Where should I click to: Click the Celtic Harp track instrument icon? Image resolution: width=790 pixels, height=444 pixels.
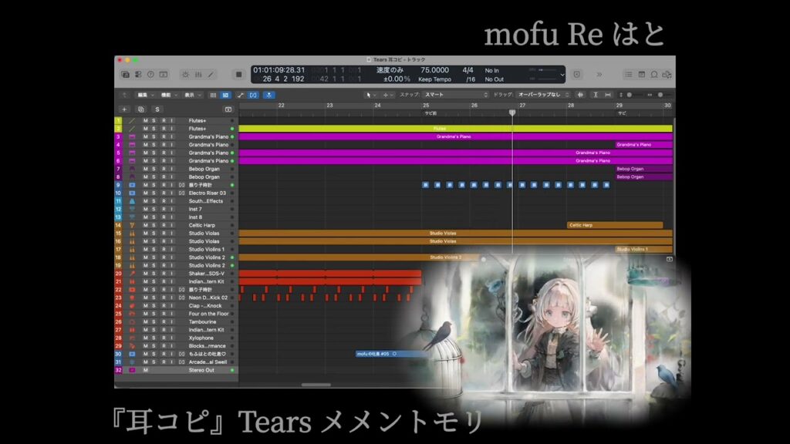pyautogui.click(x=132, y=225)
